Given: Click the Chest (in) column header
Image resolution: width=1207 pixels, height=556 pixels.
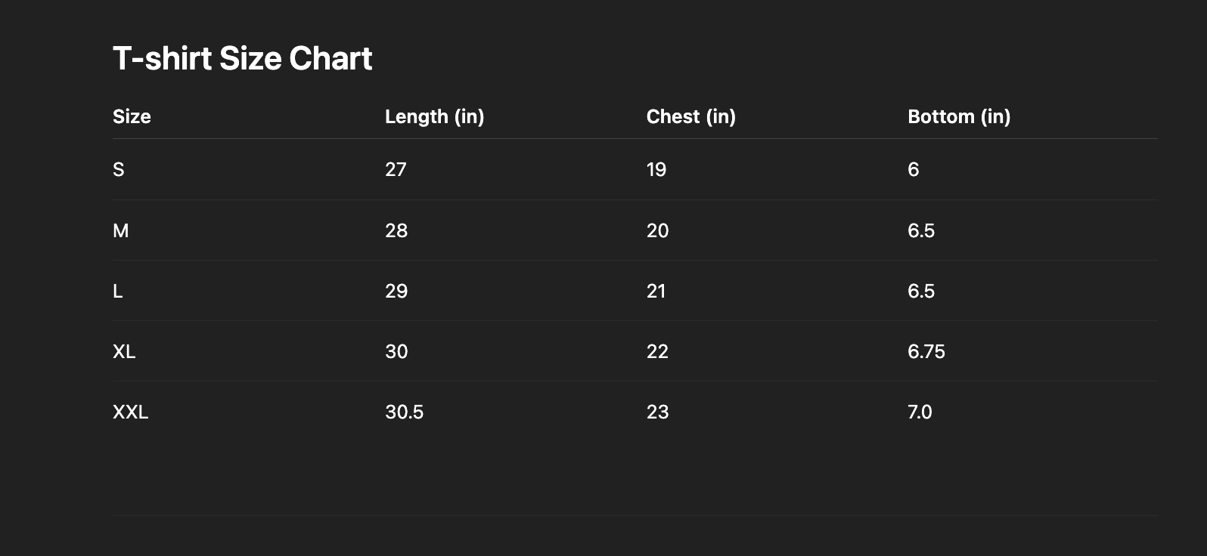Looking at the screenshot, I should point(690,116).
